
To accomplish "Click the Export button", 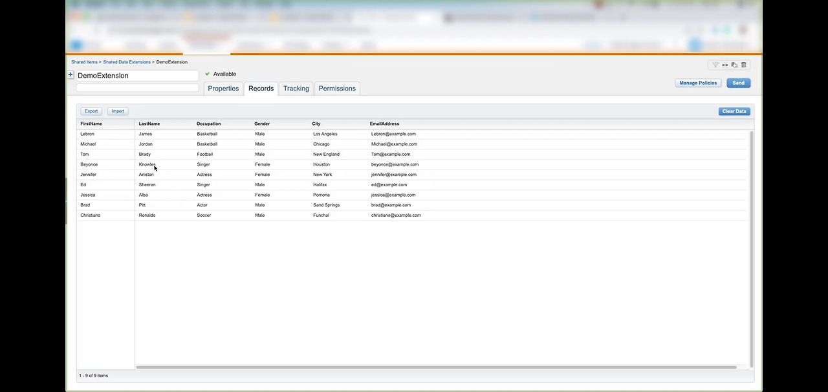I will [x=91, y=111].
